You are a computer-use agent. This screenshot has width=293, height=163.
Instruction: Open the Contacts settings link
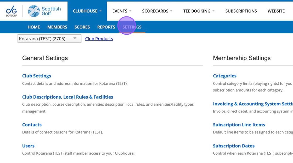click(32, 125)
